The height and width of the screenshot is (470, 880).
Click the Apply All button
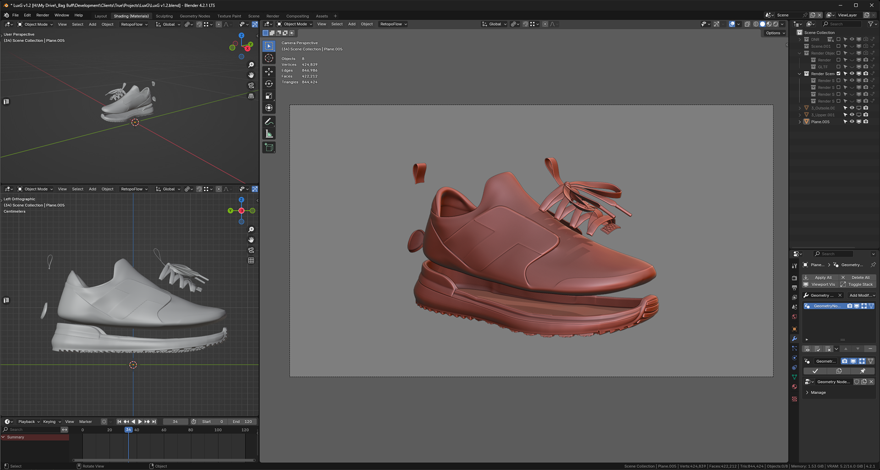tap(820, 278)
